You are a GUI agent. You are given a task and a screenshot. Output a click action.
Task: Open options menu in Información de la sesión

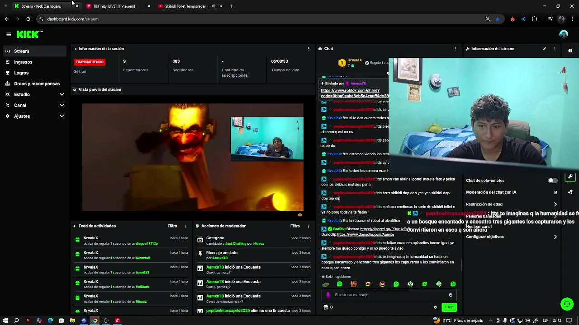[x=308, y=49]
